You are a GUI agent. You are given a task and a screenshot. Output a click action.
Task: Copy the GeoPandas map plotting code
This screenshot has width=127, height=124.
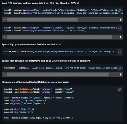coord(119,89)
